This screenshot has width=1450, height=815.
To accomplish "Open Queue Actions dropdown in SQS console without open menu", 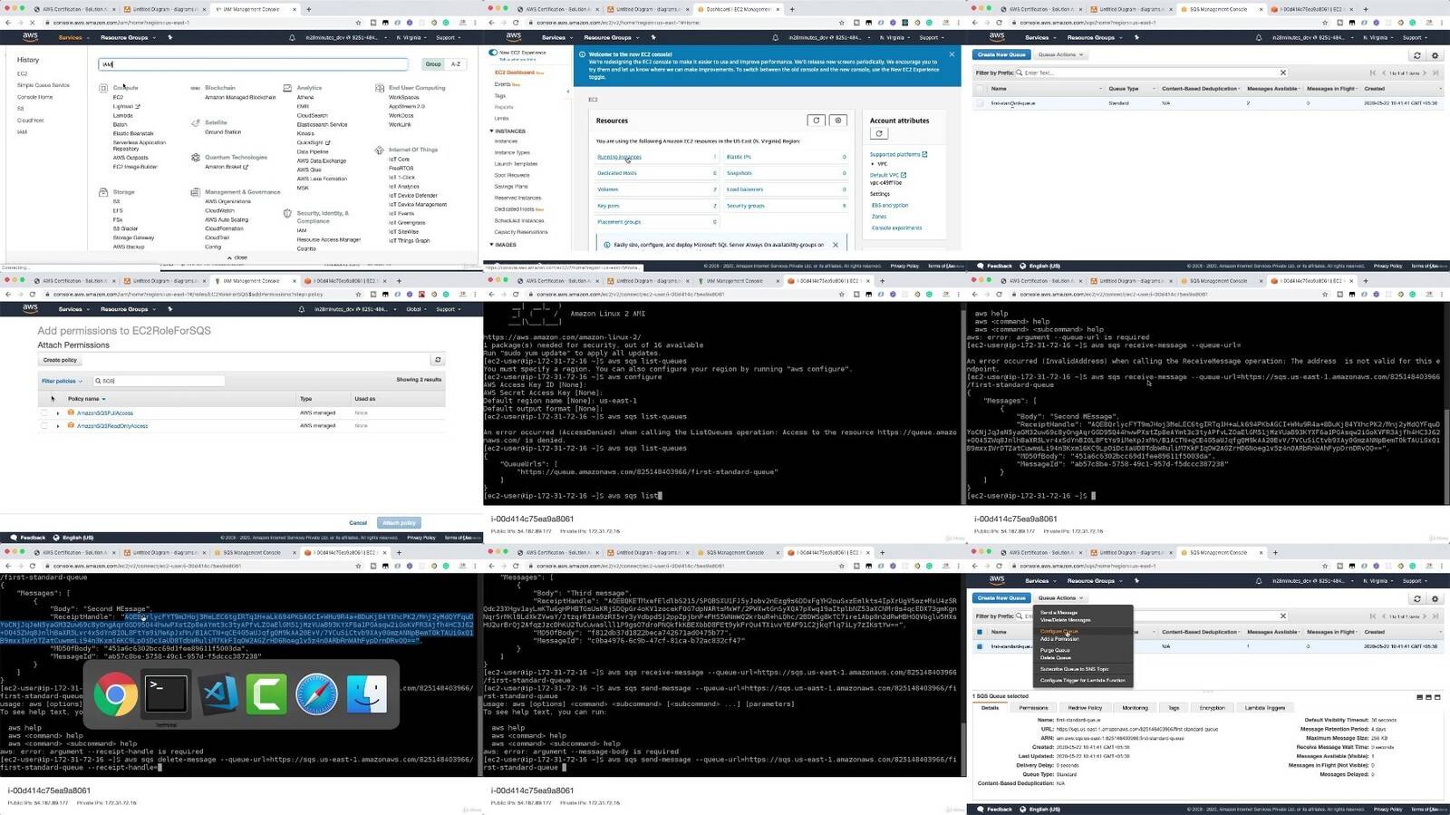I will [1060, 54].
